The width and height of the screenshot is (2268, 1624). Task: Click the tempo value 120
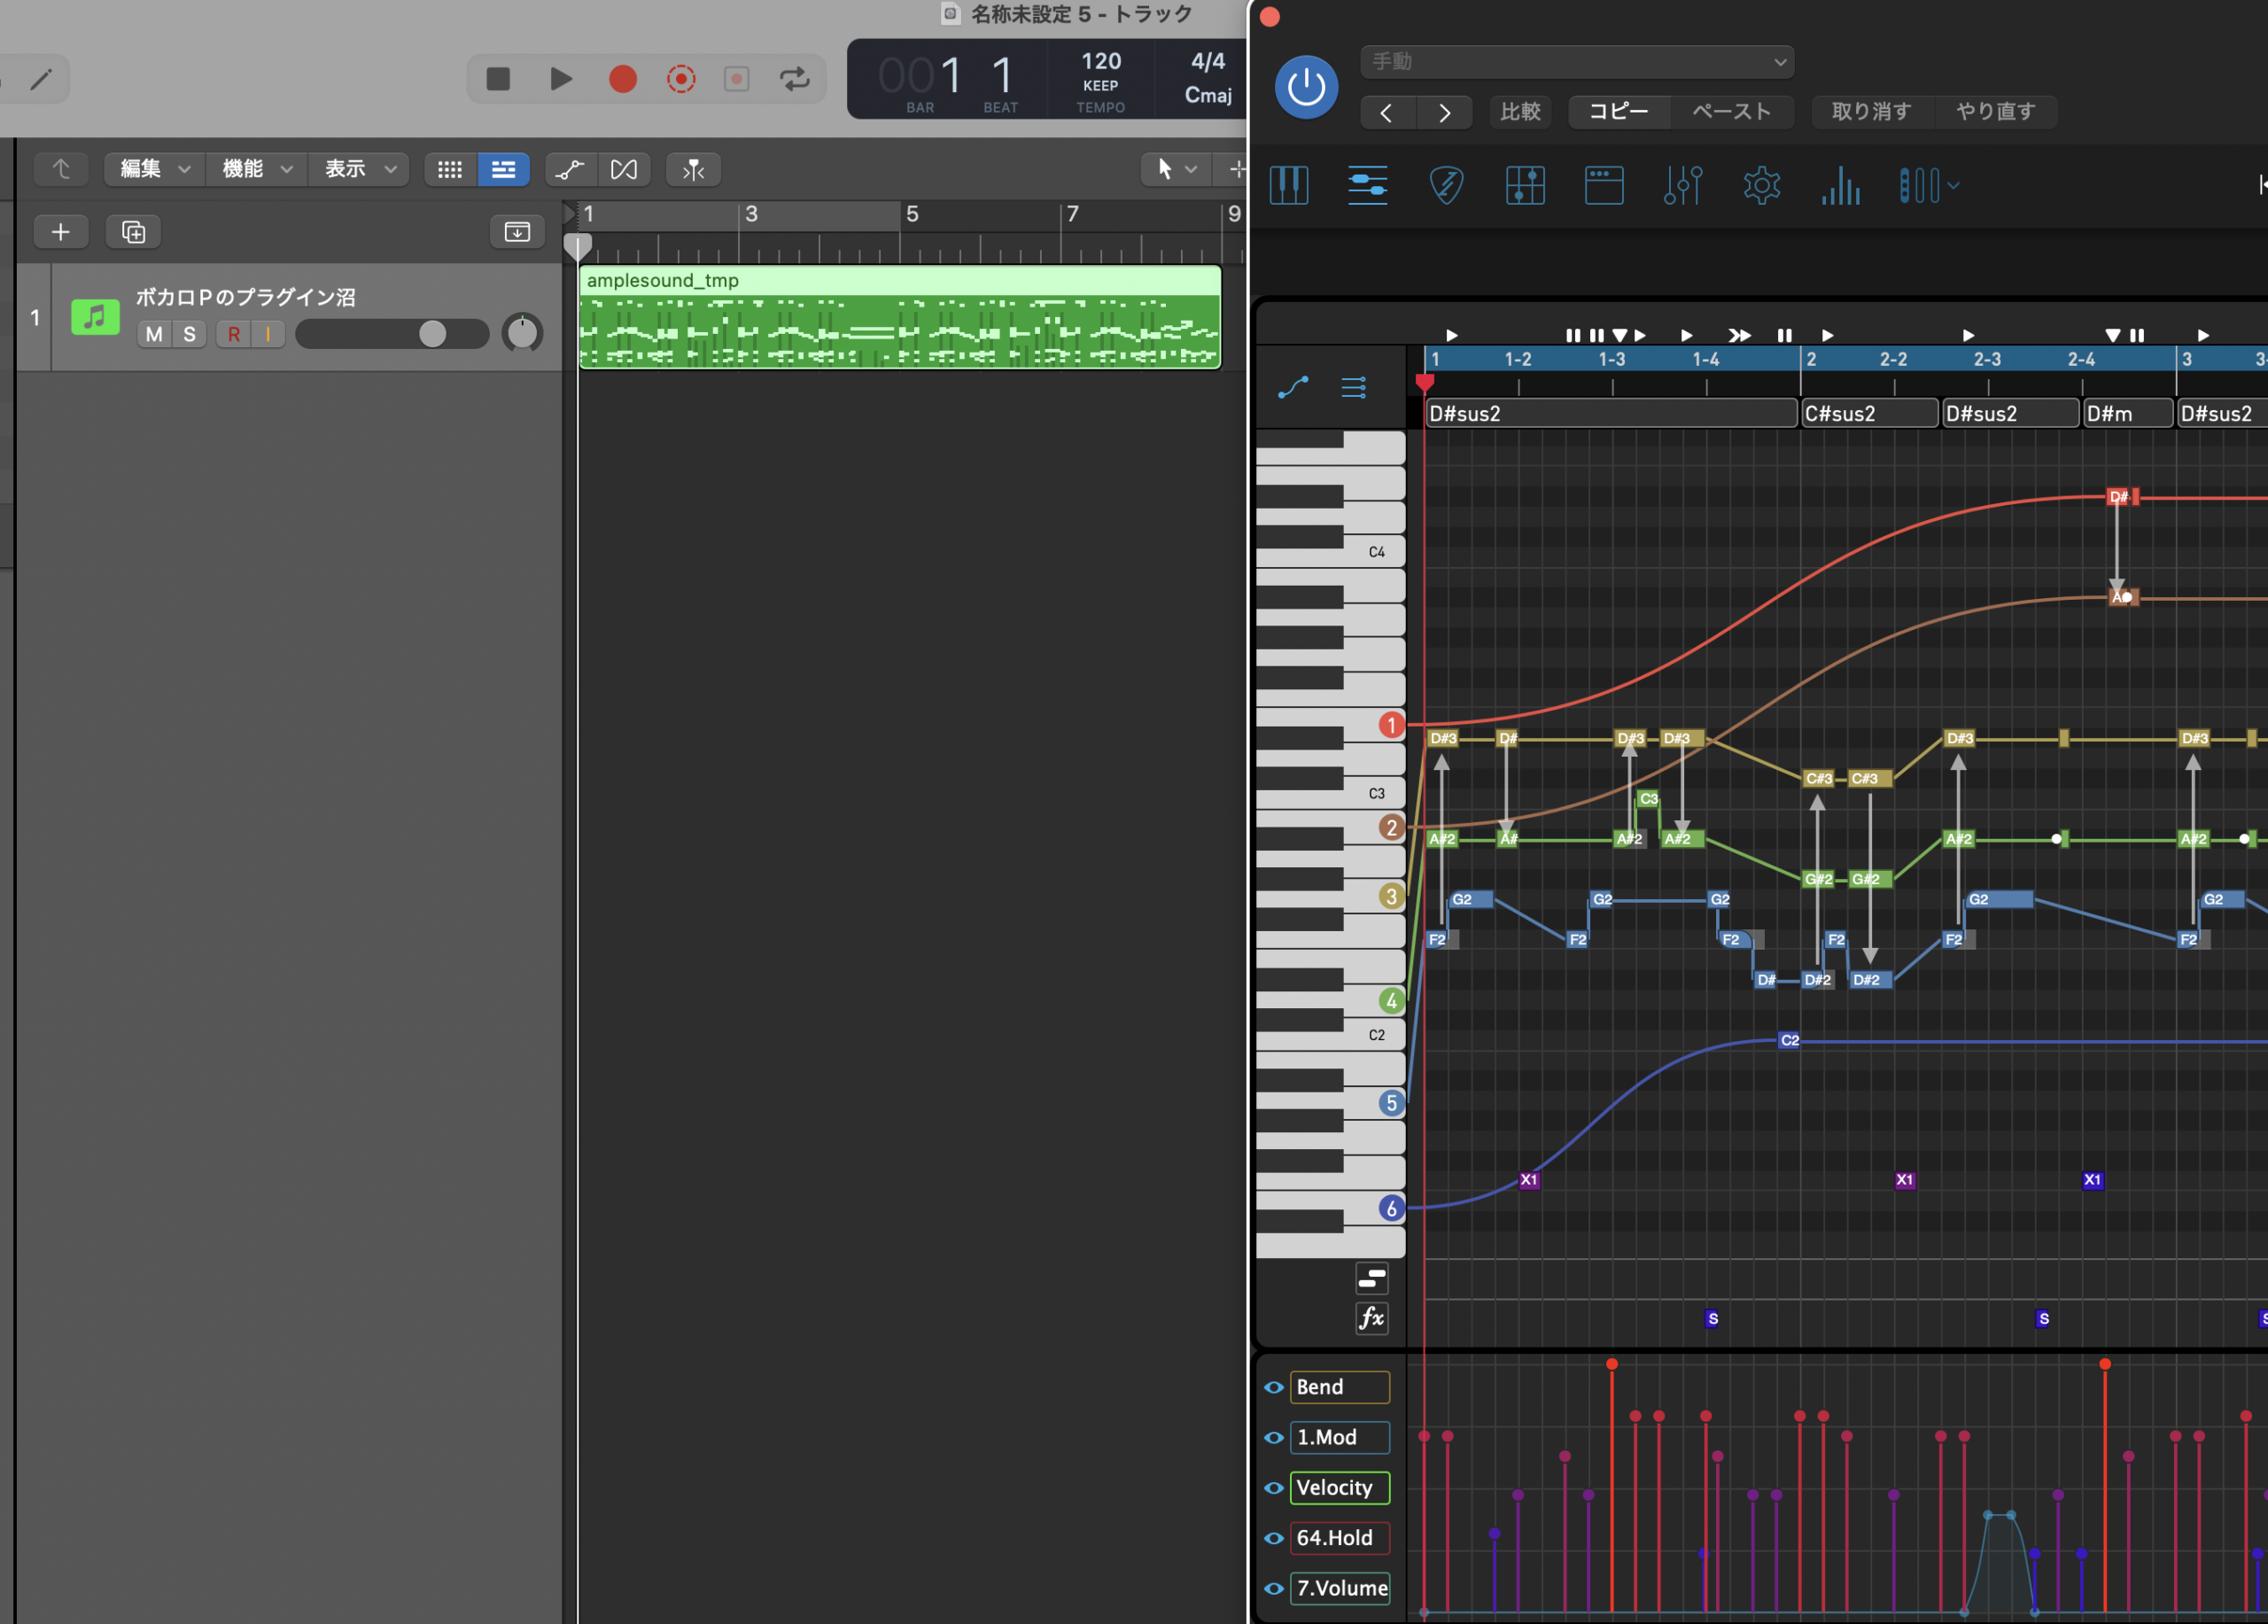(1101, 61)
